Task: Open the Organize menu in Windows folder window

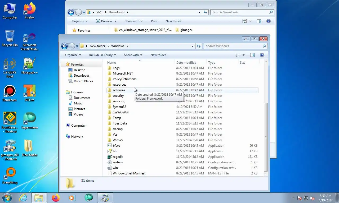Action: point(73,55)
